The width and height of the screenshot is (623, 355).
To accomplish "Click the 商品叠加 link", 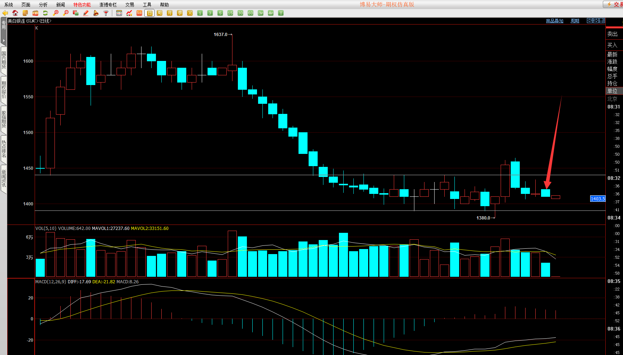I will [x=554, y=21].
